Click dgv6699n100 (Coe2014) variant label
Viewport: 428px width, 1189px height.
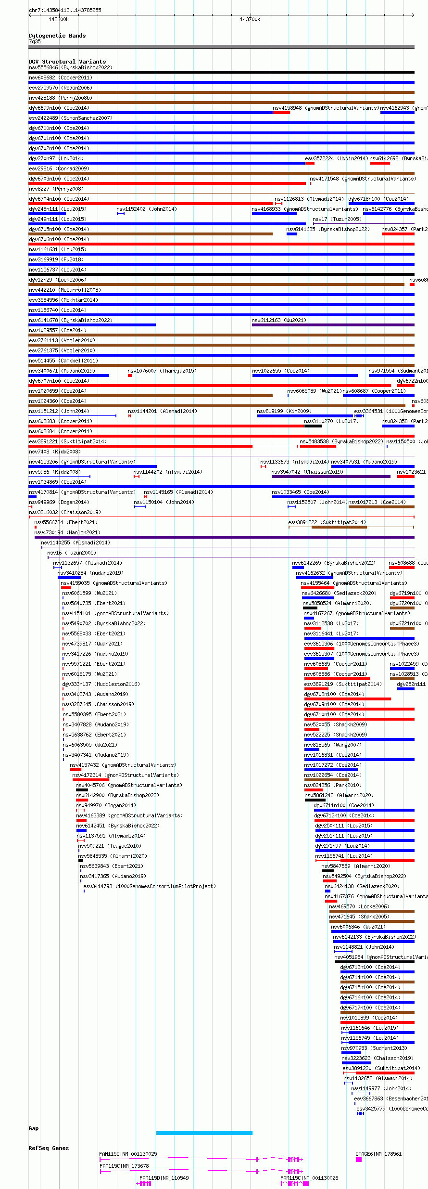click(x=59, y=108)
